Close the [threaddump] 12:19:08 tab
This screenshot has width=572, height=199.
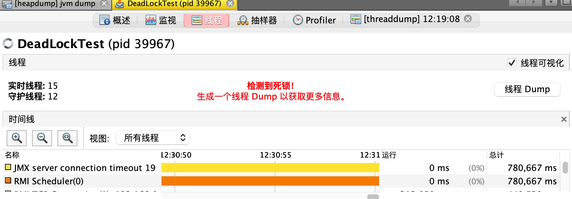point(468,19)
